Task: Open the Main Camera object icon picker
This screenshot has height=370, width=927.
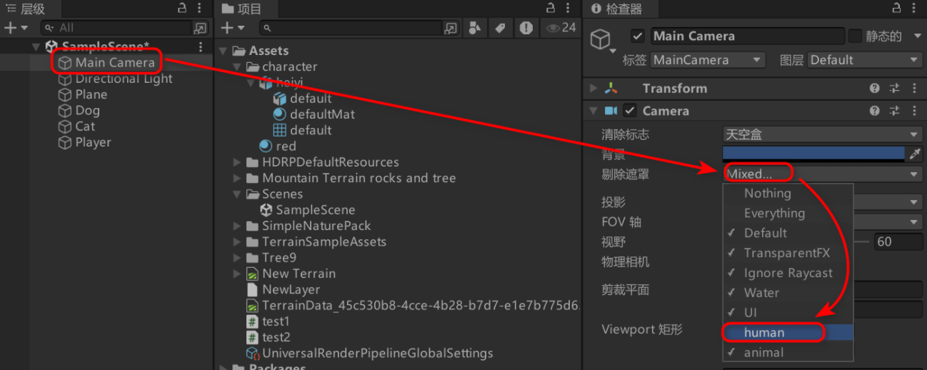Action: click(602, 41)
